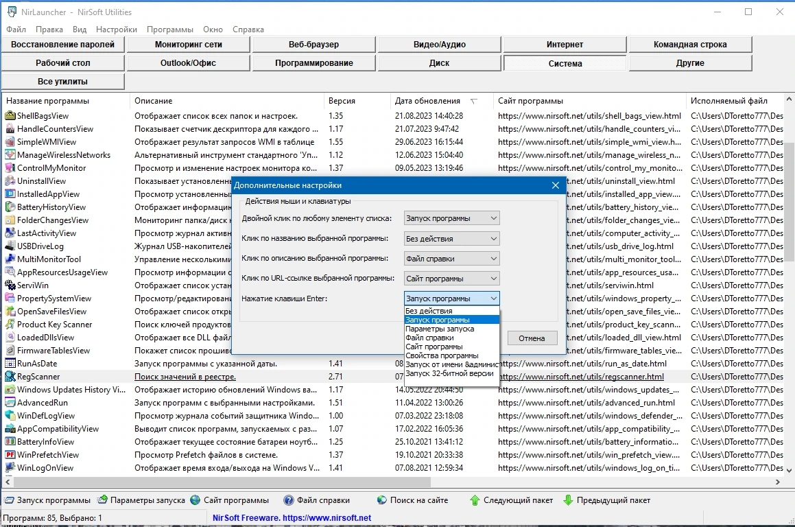Select the WinLogOnView row name
The image size is (795, 527).
(x=45, y=468)
